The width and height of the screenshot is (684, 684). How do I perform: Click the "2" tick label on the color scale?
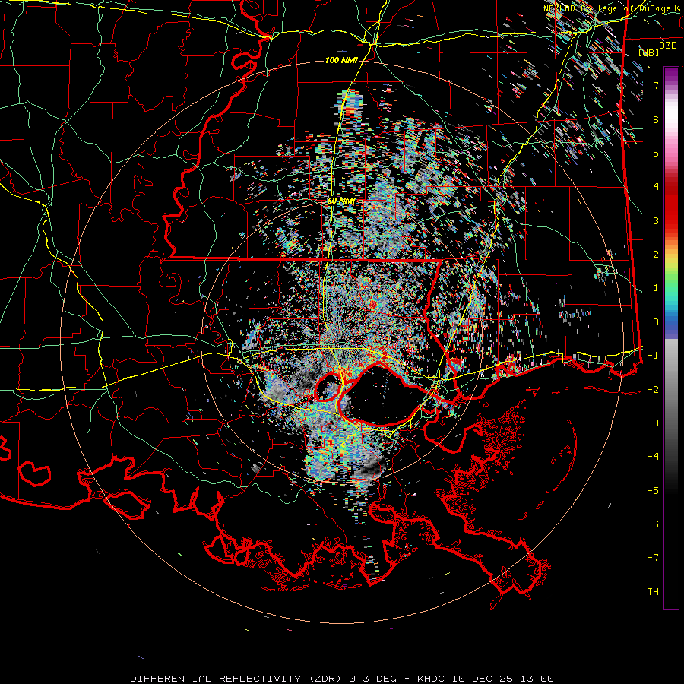pos(656,255)
